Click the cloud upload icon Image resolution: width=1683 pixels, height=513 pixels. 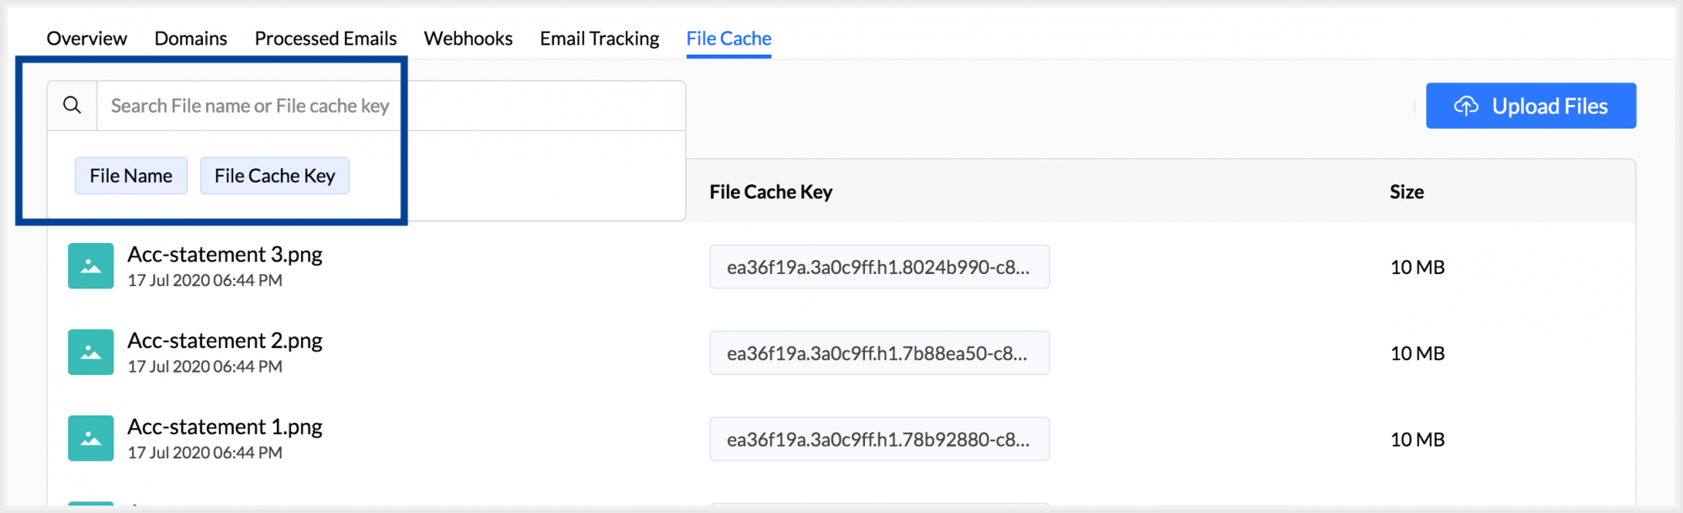click(x=1466, y=106)
